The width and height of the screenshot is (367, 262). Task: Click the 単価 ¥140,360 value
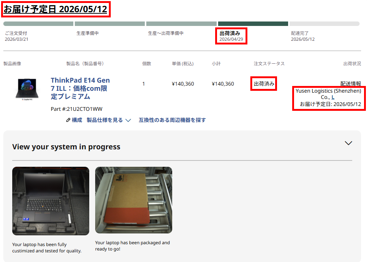point(183,84)
